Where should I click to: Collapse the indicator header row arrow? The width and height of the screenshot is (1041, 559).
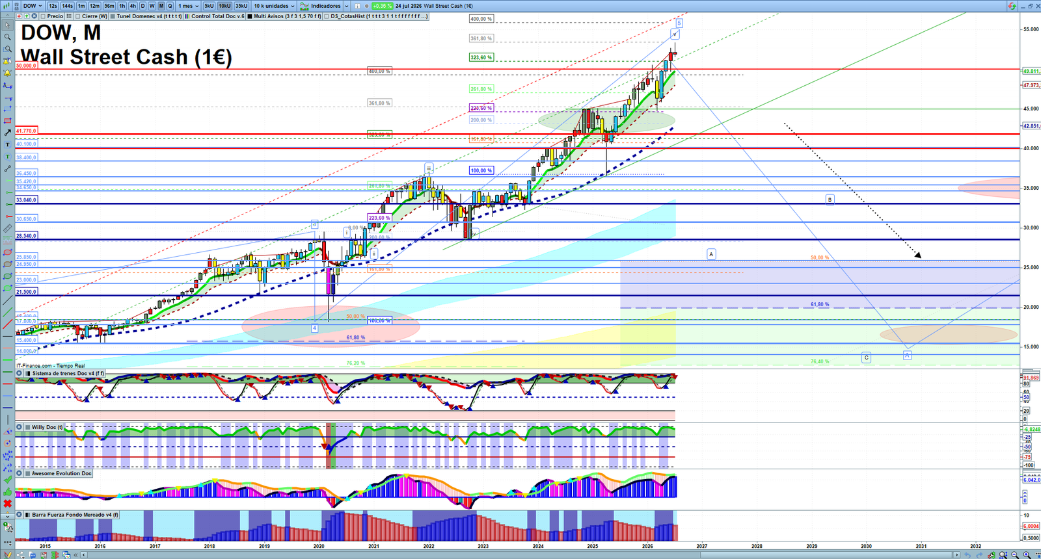click(7, 16)
